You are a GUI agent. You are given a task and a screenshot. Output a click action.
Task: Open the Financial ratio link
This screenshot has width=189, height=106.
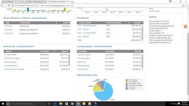[x=154, y=11]
